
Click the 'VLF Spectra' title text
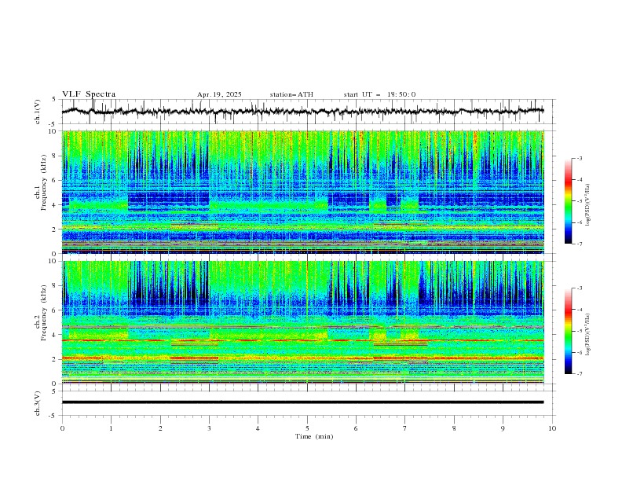[89, 94]
